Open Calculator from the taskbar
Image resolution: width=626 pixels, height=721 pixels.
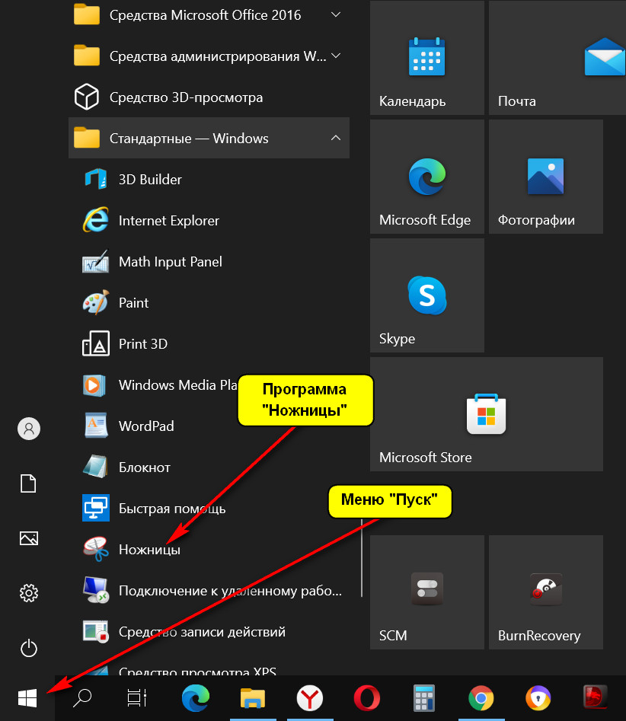coord(423,698)
